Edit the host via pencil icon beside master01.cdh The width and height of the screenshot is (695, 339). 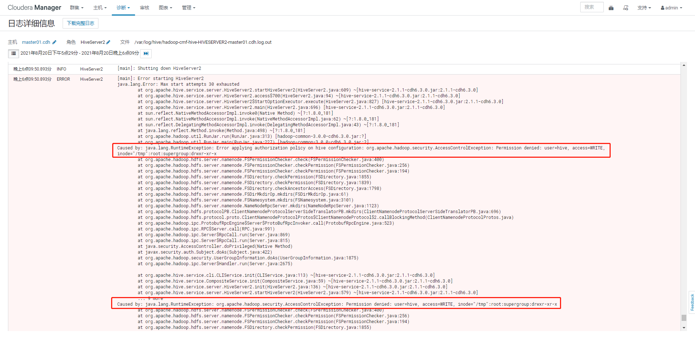(54, 42)
